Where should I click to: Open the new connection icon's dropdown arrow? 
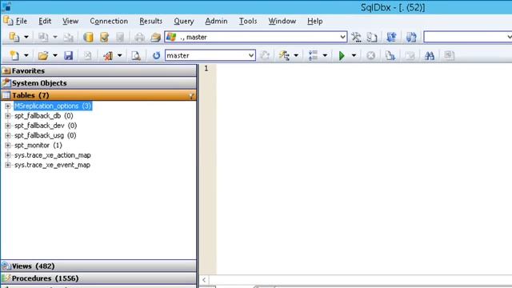26,38
